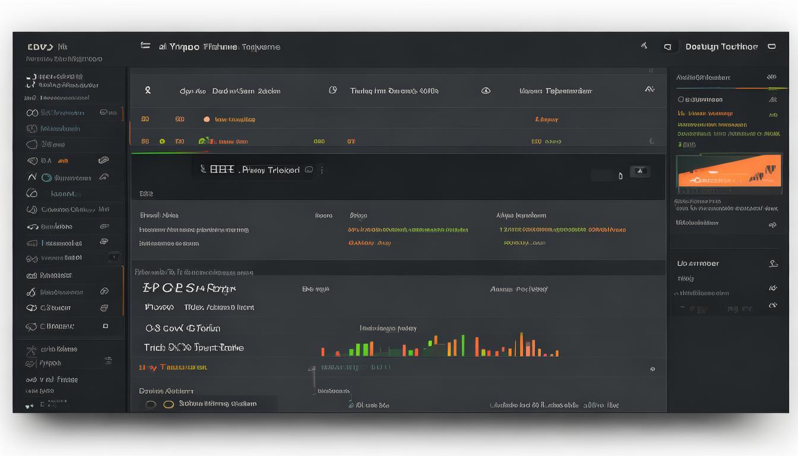Click the round icon before the third column heading
This screenshot has width=798, height=456.
point(486,91)
